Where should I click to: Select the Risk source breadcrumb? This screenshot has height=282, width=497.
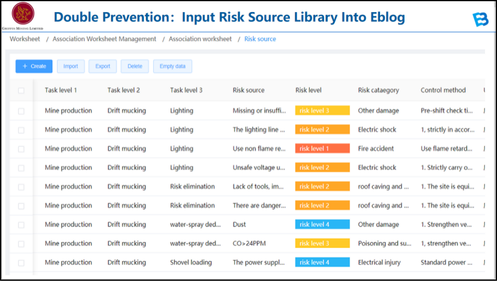pos(260,39)
